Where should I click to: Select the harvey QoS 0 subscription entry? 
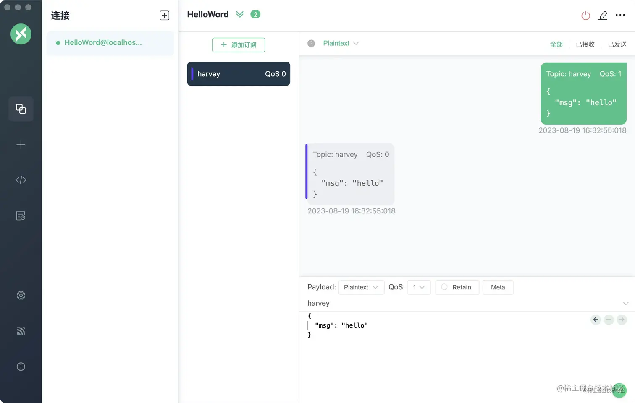click(238, 74)
